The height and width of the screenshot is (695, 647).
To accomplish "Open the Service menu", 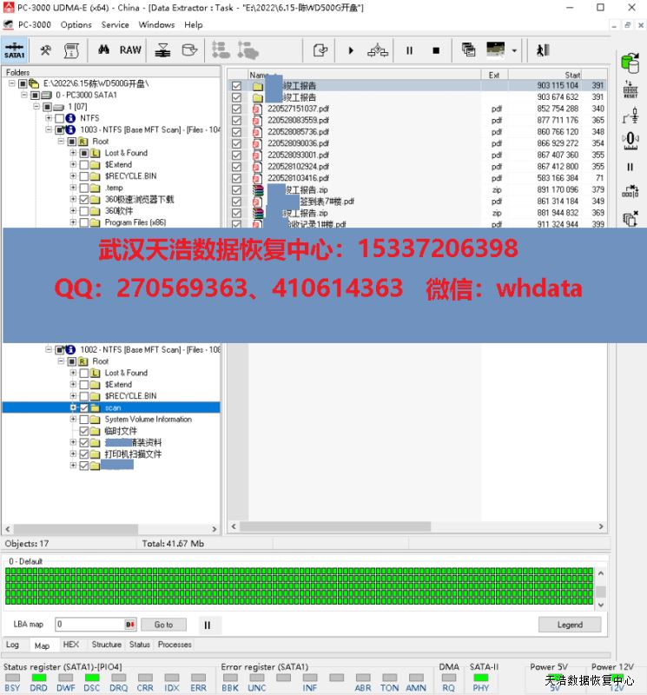I will (x=115, y=25).
